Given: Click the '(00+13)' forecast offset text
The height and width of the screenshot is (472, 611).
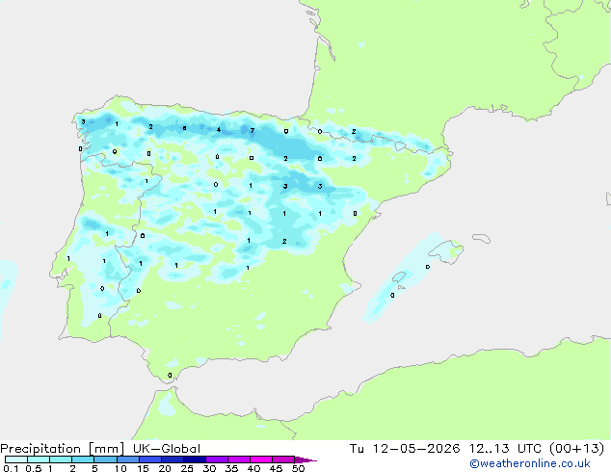Looking at the screenshot, I should (576, 449).
